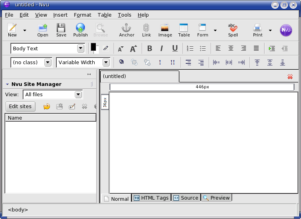Click the Name column header
Viewport: 301px width, 219px height.
click(x=50, y=118)
